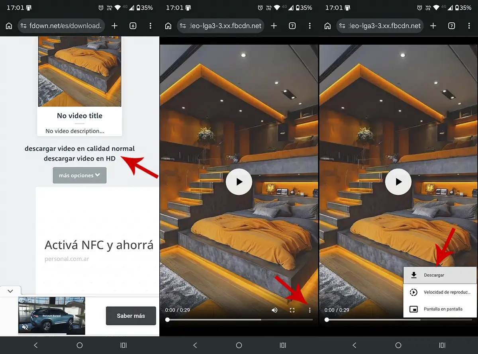Tap the 'descargar video en HD' link

pyautogui.click(x=79, y=158)
